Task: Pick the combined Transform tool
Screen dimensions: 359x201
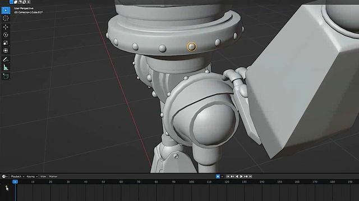Action: point(6,51)
